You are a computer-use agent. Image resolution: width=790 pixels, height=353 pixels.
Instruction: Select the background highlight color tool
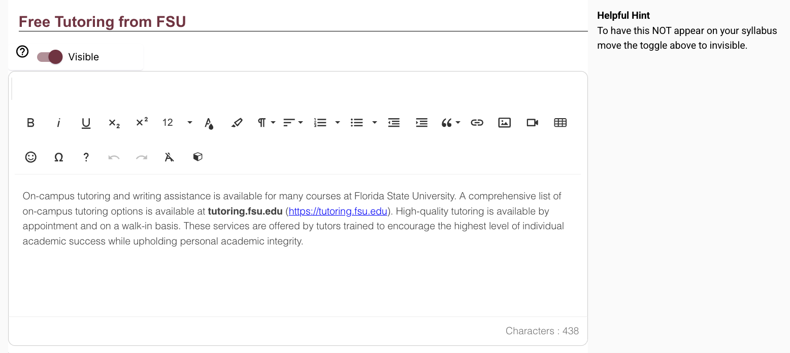pyautogui.click(x=237, y=123)
